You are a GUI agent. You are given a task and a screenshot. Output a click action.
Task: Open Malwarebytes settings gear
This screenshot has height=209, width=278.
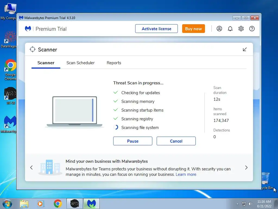[241, 29]
